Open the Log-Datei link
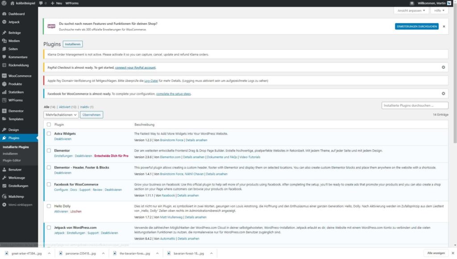 click(x=151, y=81)
